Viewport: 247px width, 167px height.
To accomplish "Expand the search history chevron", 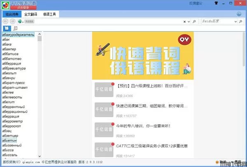I will point(189,21).
